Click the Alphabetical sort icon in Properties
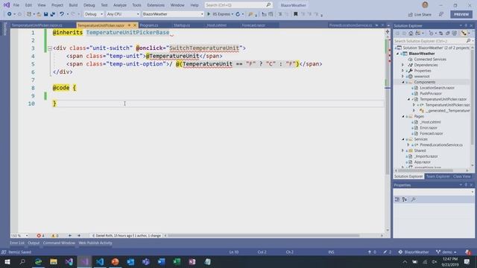The image size is (477, 268). [x=405, y=200]
